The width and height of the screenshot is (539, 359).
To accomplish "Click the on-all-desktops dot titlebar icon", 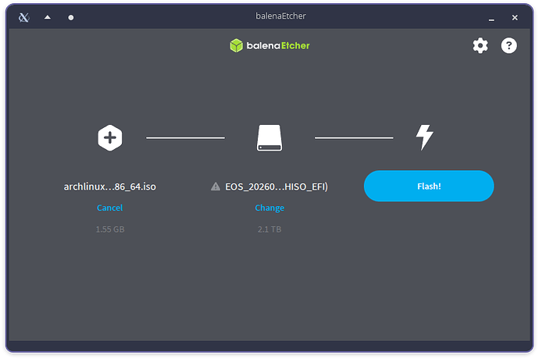I will pos(71,17).
